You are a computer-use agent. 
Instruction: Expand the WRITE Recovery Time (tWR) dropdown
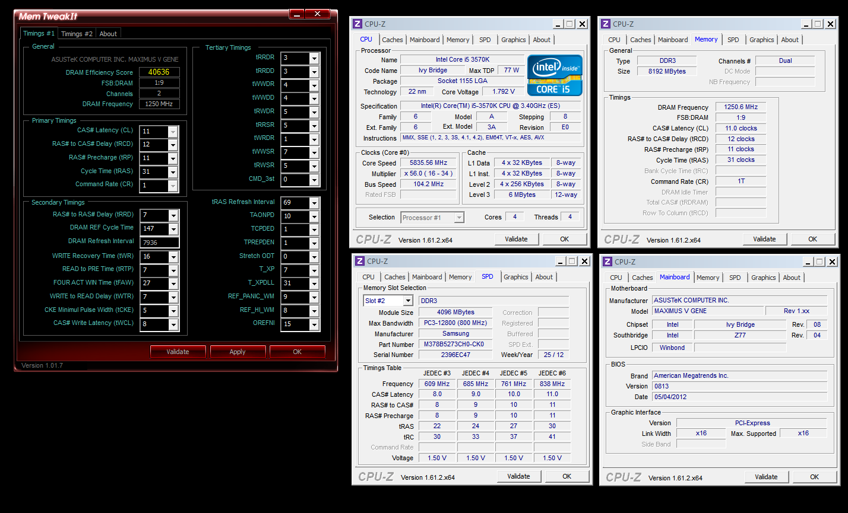point(173,257)
